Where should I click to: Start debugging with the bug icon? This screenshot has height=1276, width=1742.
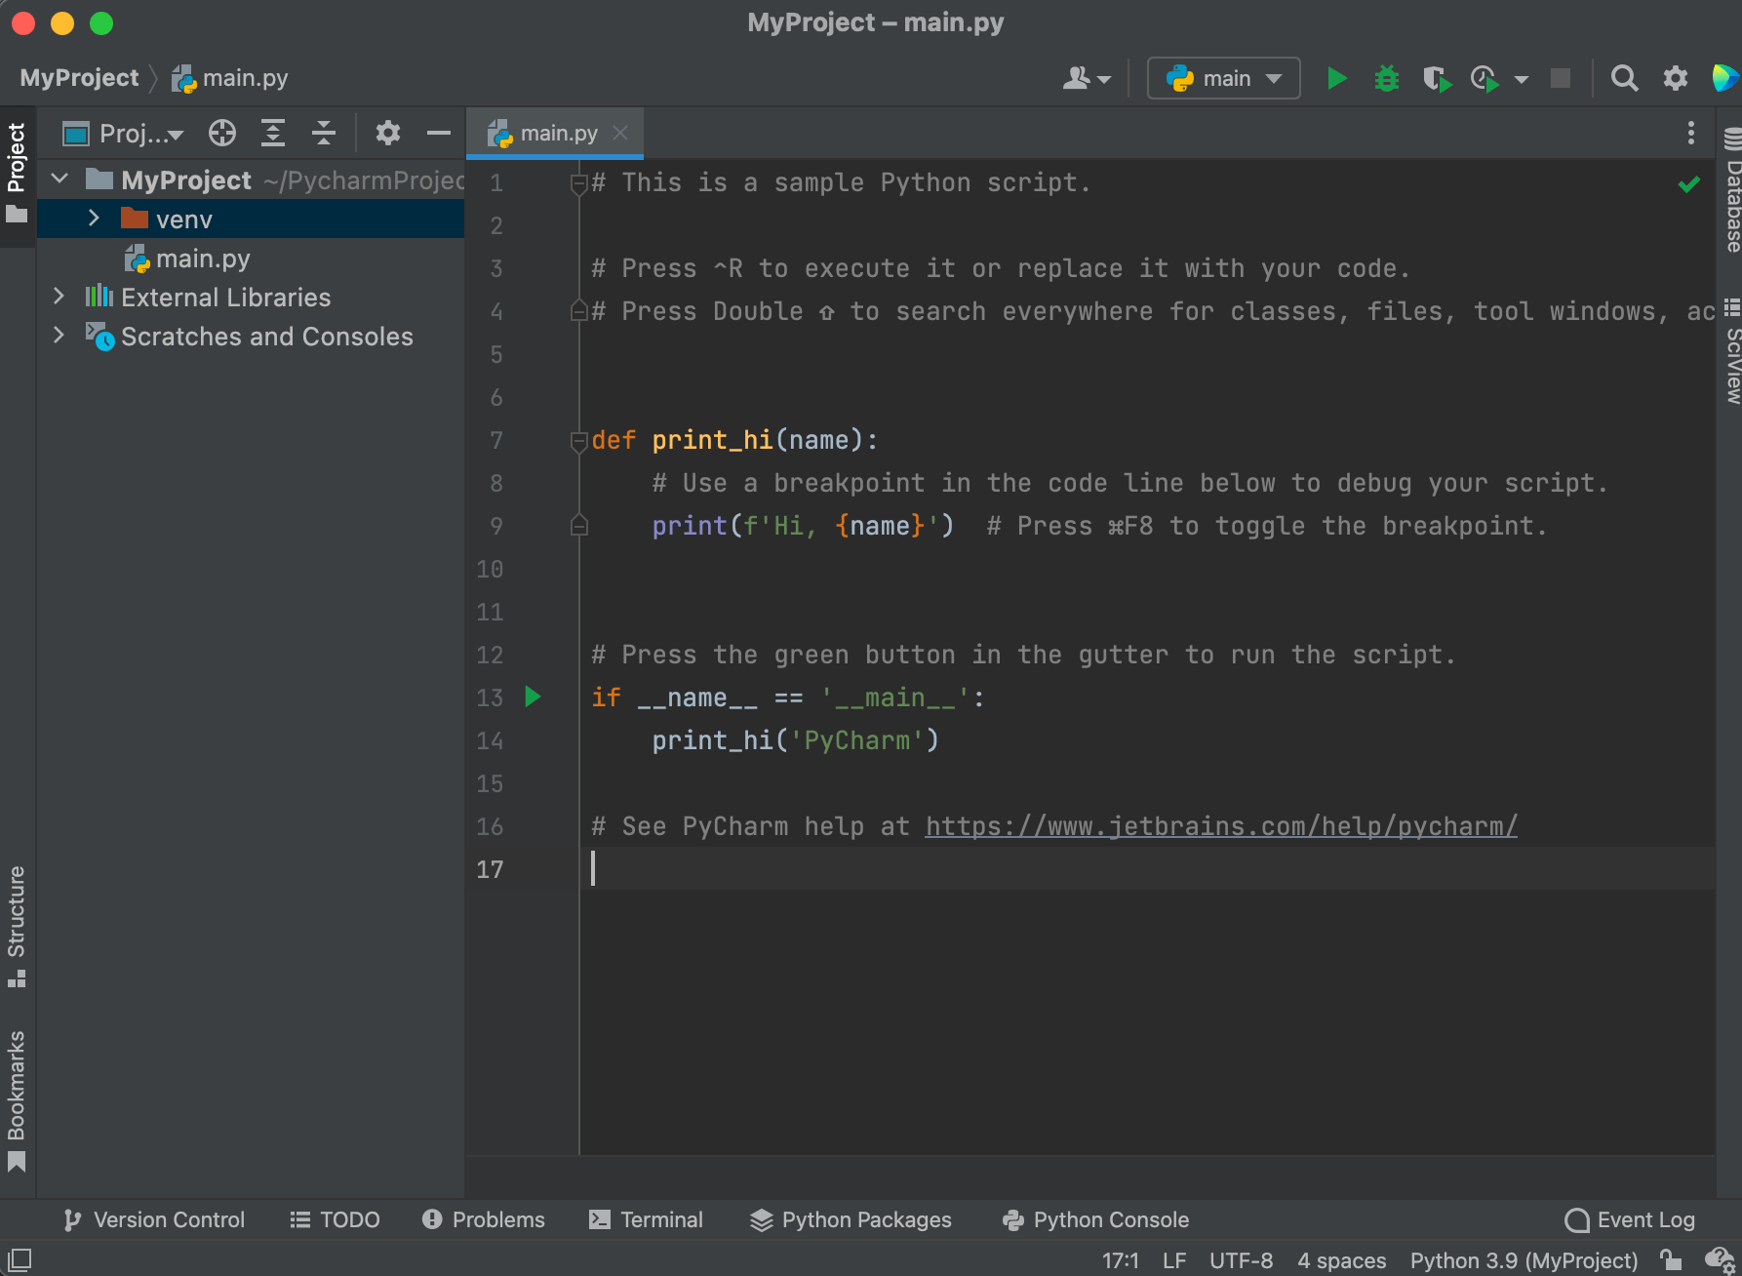click(x=1386, y=78)
